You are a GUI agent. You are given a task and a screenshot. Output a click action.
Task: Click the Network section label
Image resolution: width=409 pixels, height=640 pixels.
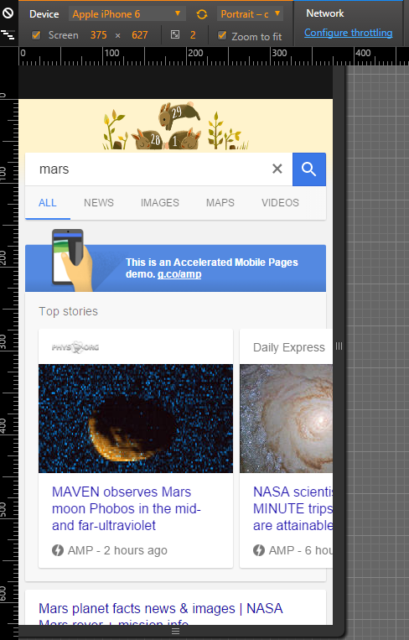325,13
